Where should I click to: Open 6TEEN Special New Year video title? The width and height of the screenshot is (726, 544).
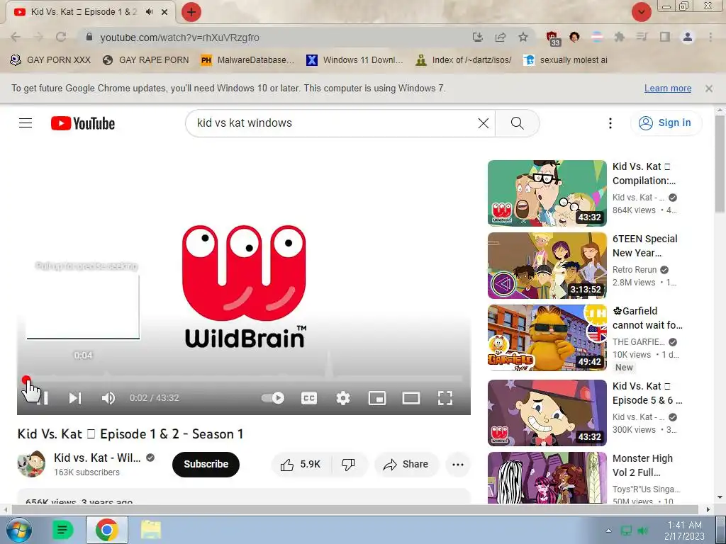coord(645,246)
